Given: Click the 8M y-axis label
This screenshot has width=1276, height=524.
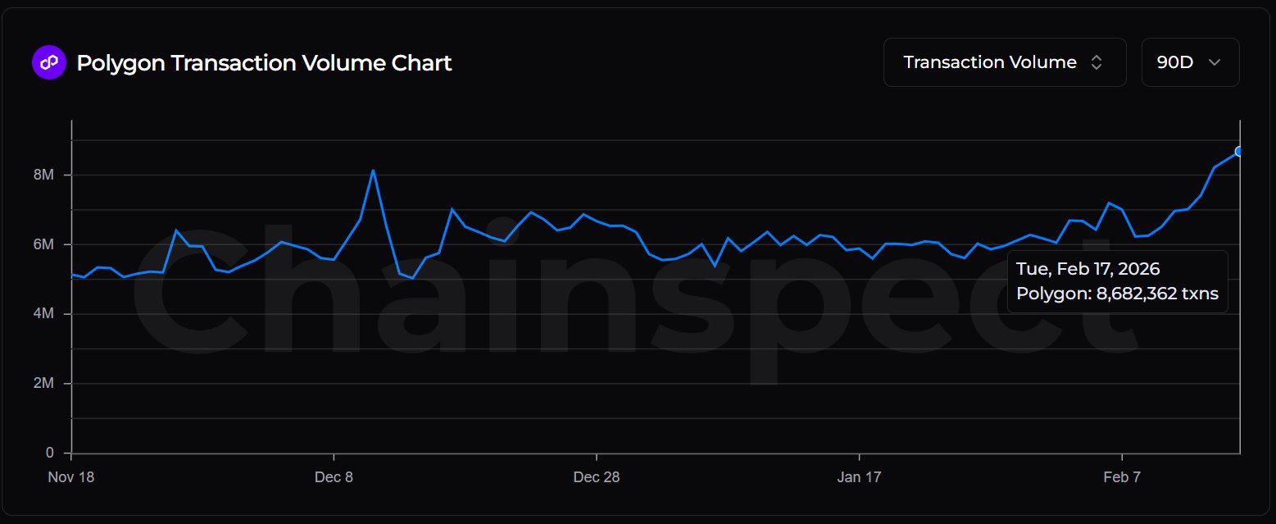Looking at the screenshot, I should (x=44, y=175).
